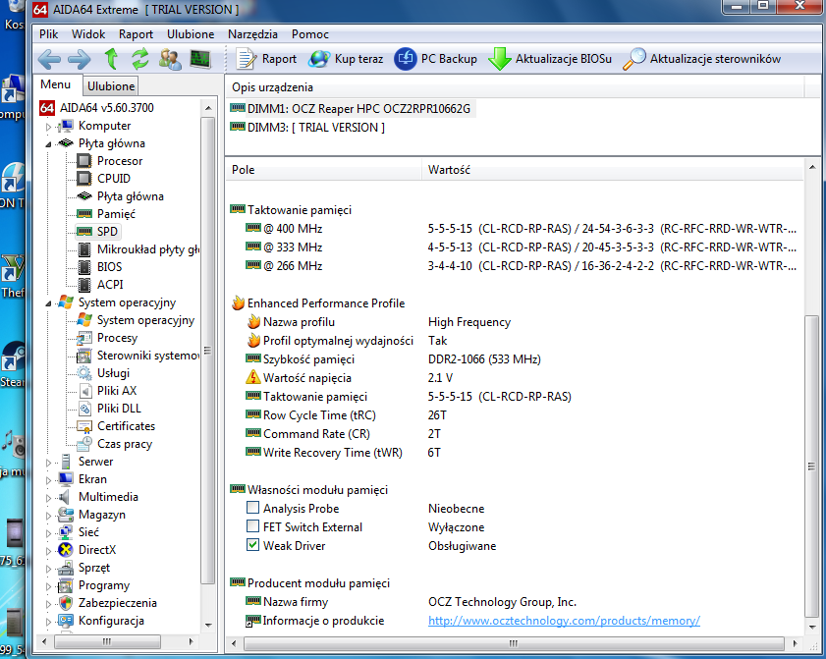Go back with the blue left arrow
The image size is (826, 659).
tap(49, 59)
